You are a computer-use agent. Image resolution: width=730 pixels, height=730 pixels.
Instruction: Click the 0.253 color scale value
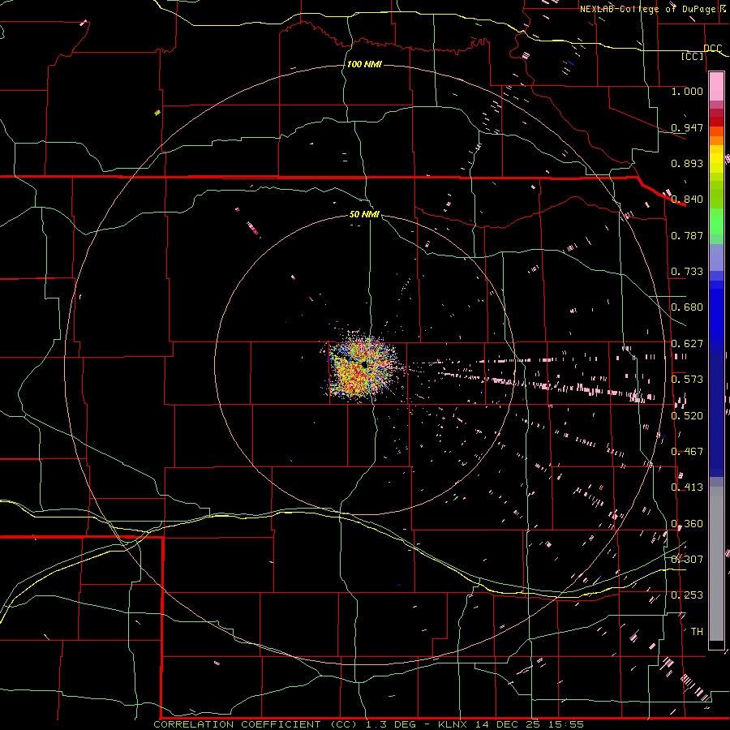687,595
